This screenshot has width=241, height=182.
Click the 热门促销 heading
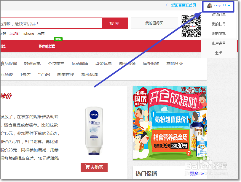[146, 174]
